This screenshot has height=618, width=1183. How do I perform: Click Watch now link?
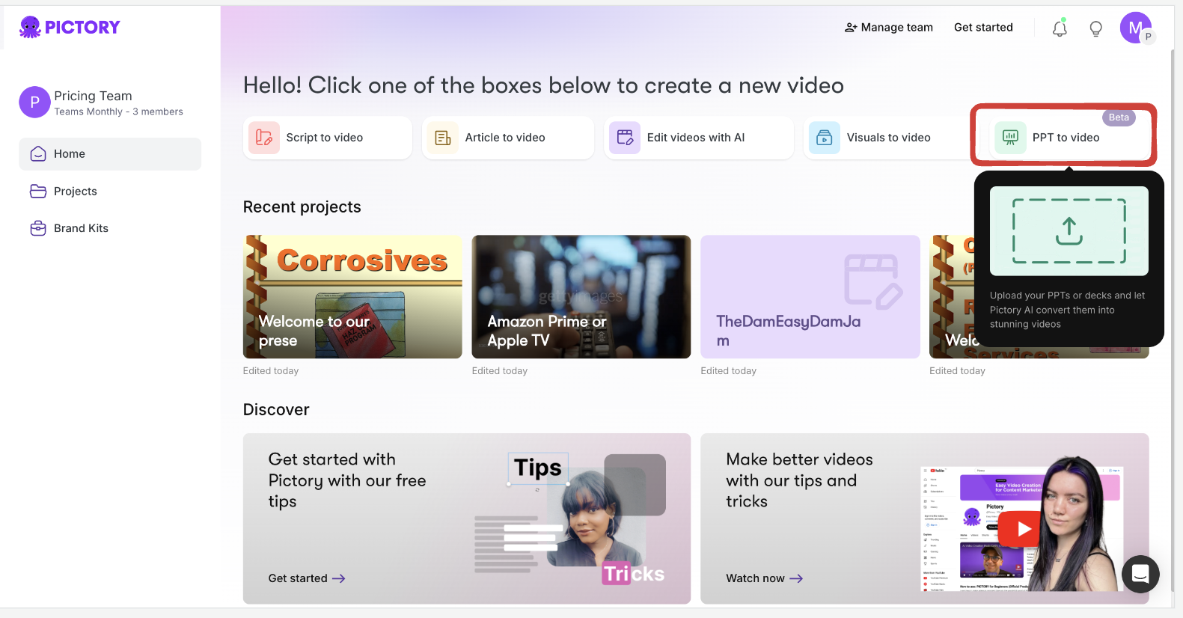click(764, 578)
